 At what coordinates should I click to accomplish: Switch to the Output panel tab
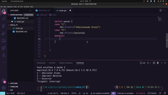click(52, 63)
